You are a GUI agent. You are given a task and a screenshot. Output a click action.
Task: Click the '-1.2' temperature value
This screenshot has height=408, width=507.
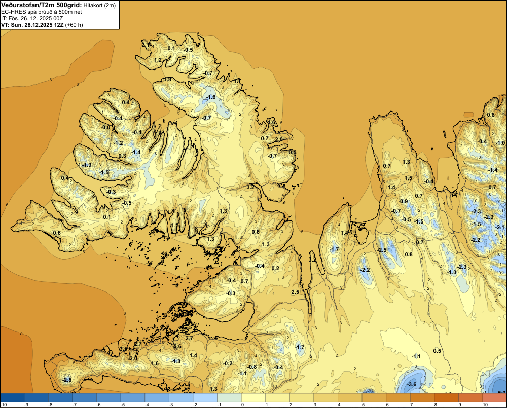click(x=118, y=143)
